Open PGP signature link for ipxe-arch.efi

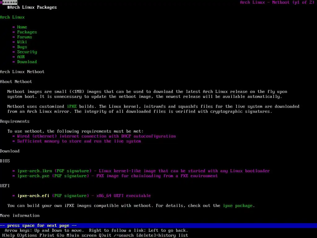[71, 196]
